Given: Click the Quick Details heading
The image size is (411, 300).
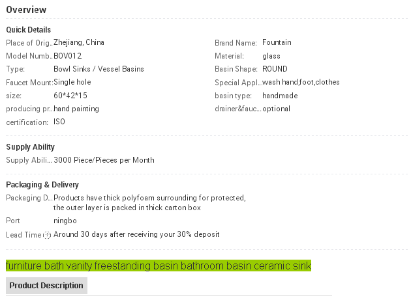Looking at the screenshot, I should [28, 30].
